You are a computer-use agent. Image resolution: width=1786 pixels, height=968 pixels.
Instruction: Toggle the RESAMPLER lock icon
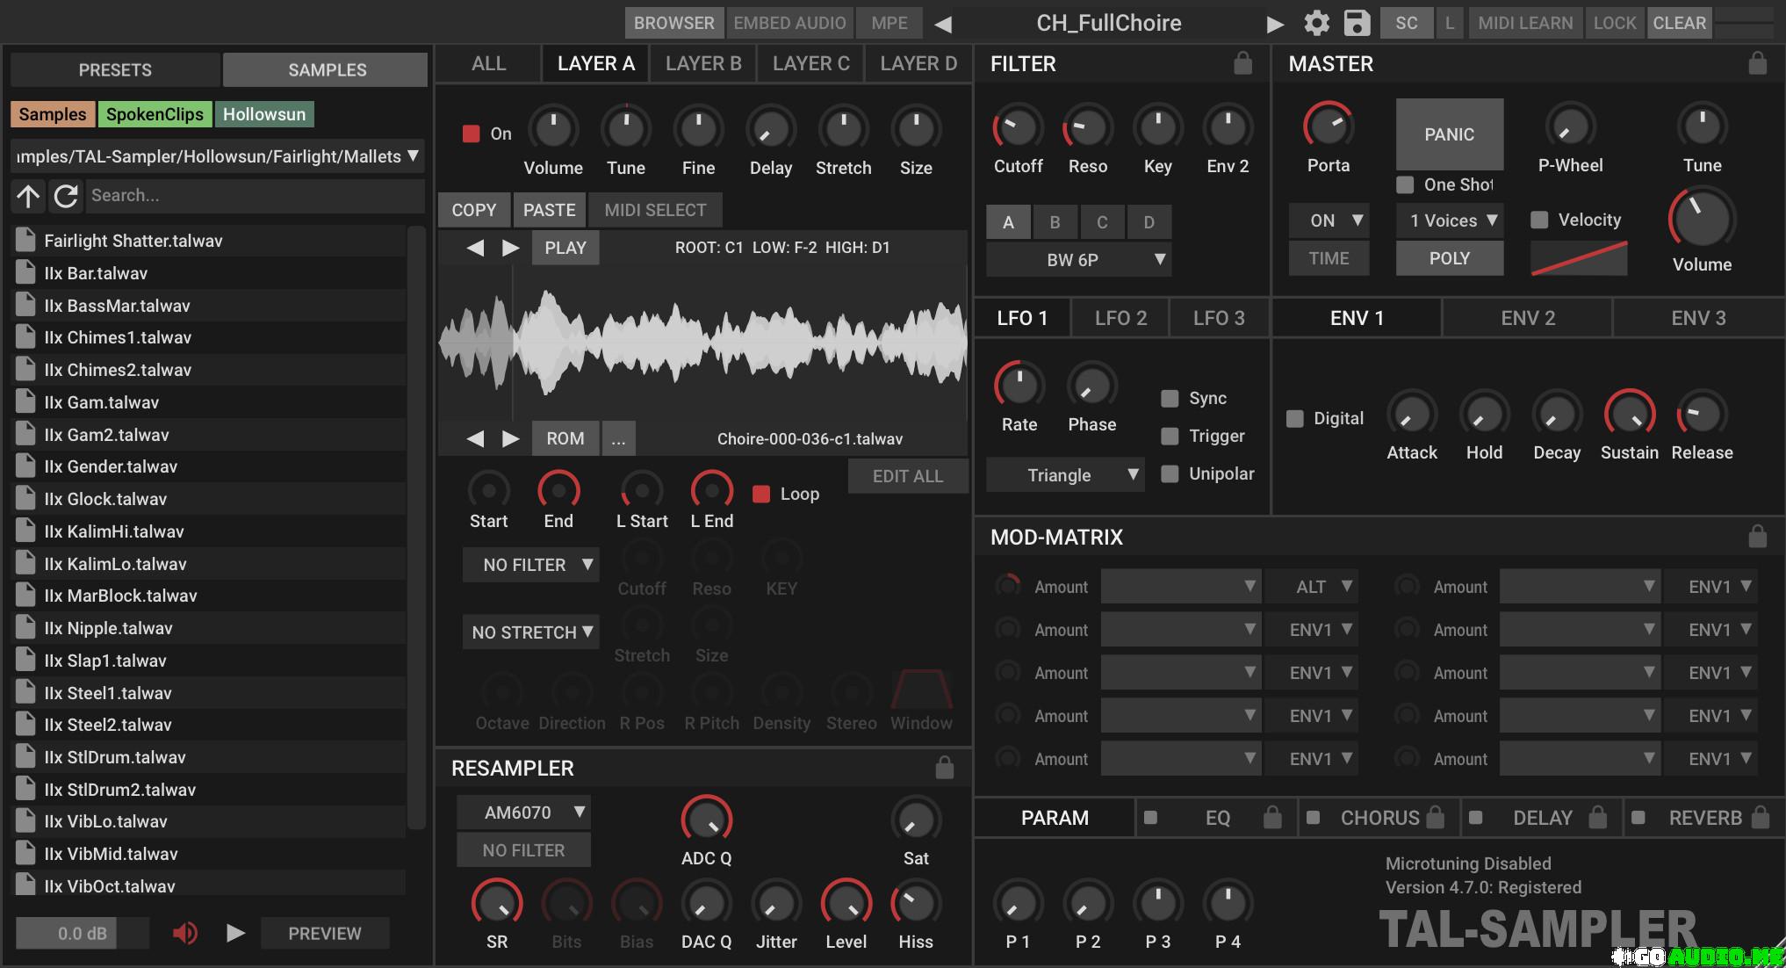[x=944, y=768]
